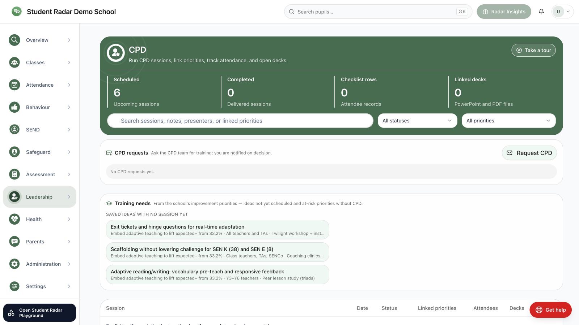Expand the user avatar menu

click(563, 12)
